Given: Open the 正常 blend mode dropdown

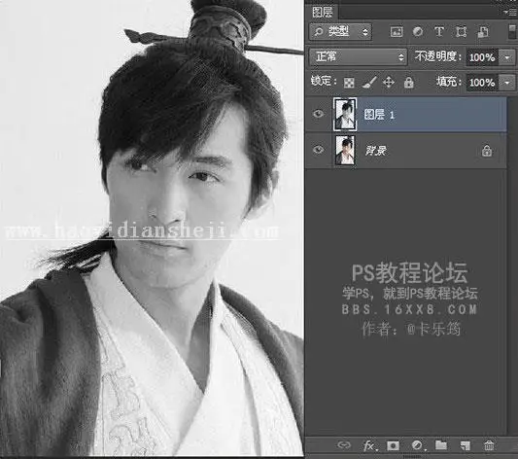Looking at the screenshot, I should pyautogui.click(x=359, y=56).
